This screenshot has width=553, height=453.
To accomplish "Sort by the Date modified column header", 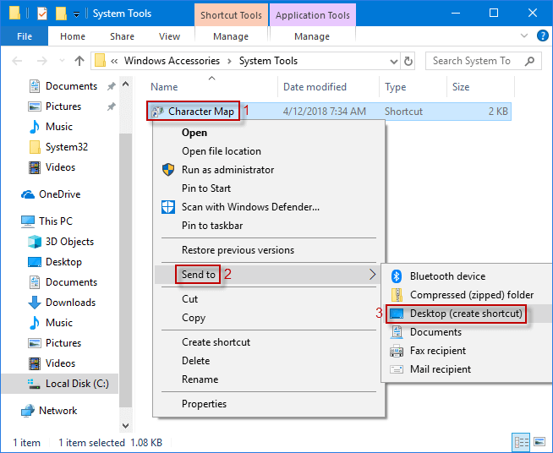I will point(328,87).
